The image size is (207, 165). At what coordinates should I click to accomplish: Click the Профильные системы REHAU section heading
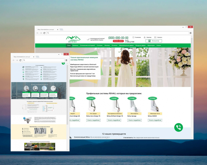pos(114,93)
